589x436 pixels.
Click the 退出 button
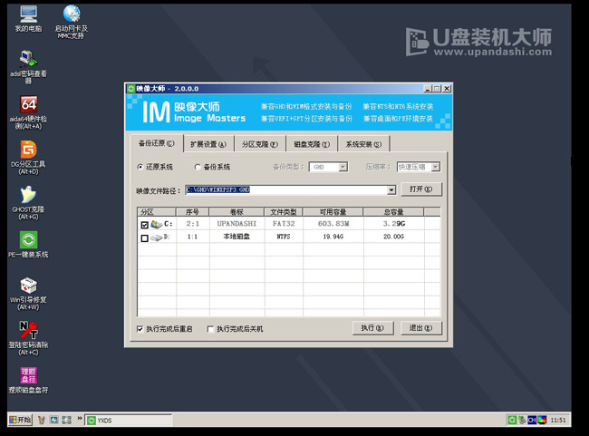421,328
